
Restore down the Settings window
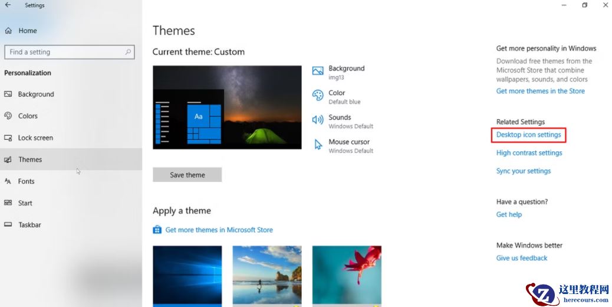click(x=584, y=5)
